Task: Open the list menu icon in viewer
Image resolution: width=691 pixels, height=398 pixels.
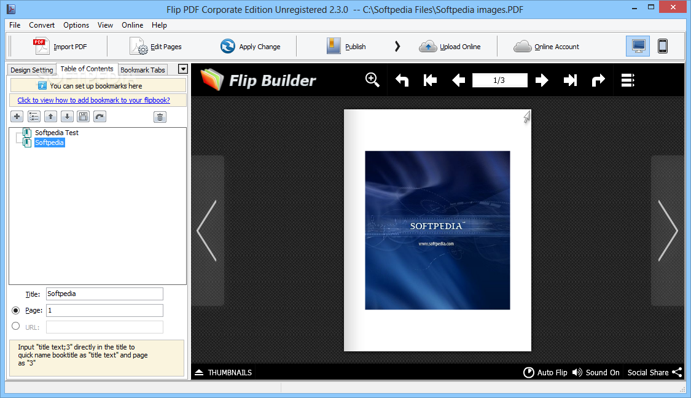Action: pyautogui.click(x=628, y=80)
